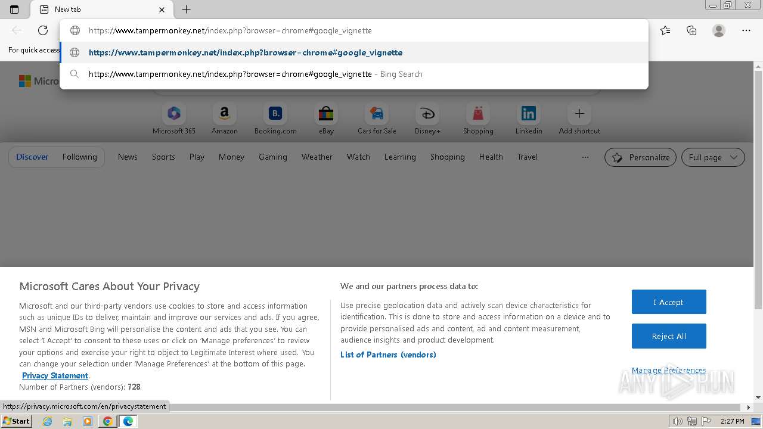Open Internet Explorer from taskbar

click(x=48, y=421)
